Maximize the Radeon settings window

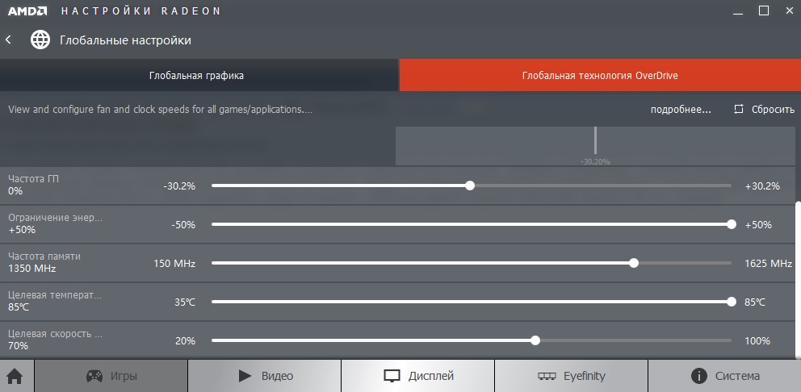point(764,10)
